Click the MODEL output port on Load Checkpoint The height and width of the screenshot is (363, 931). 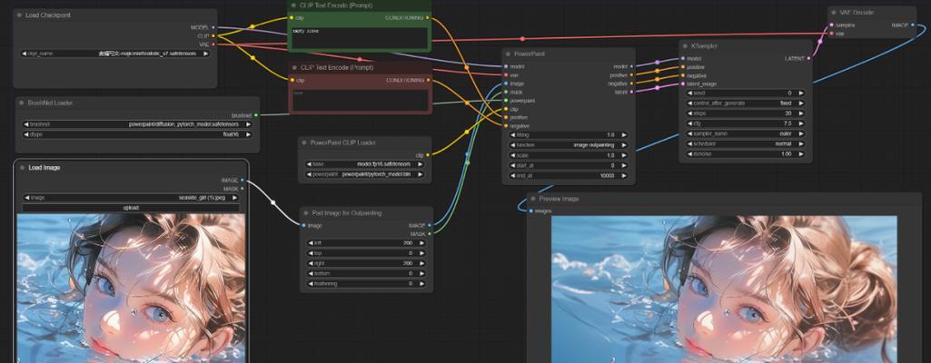(x=213, y=27)
